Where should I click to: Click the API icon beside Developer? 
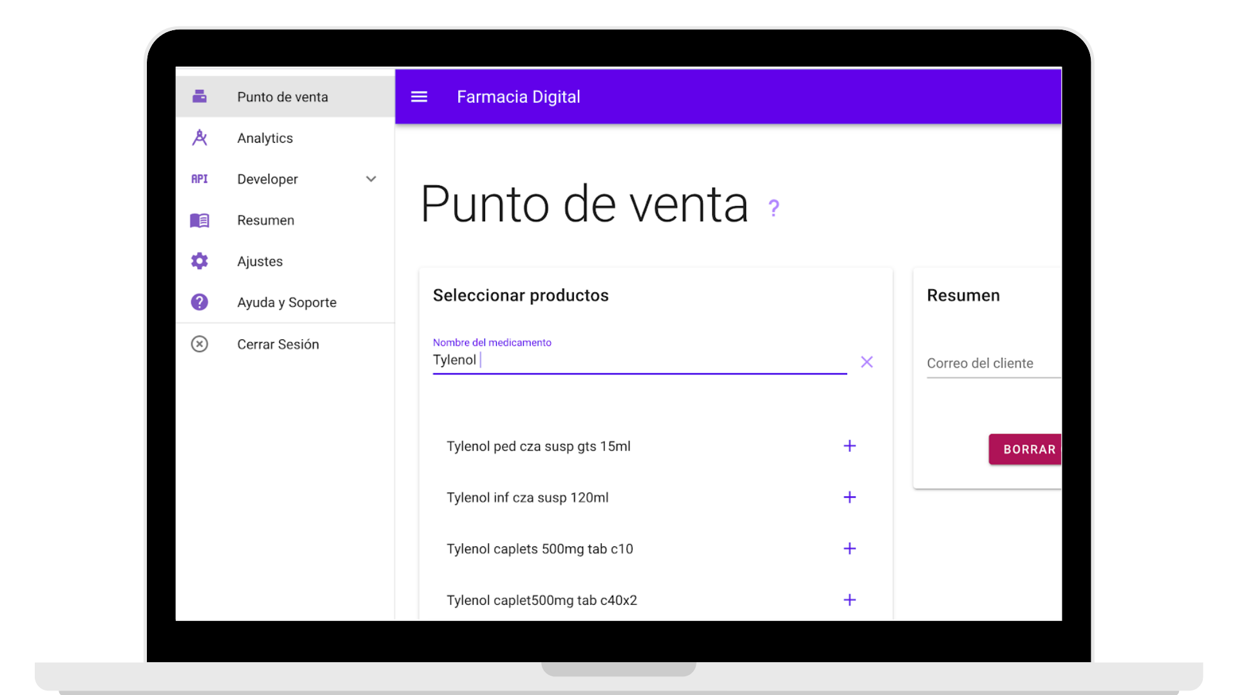(200, 179)
